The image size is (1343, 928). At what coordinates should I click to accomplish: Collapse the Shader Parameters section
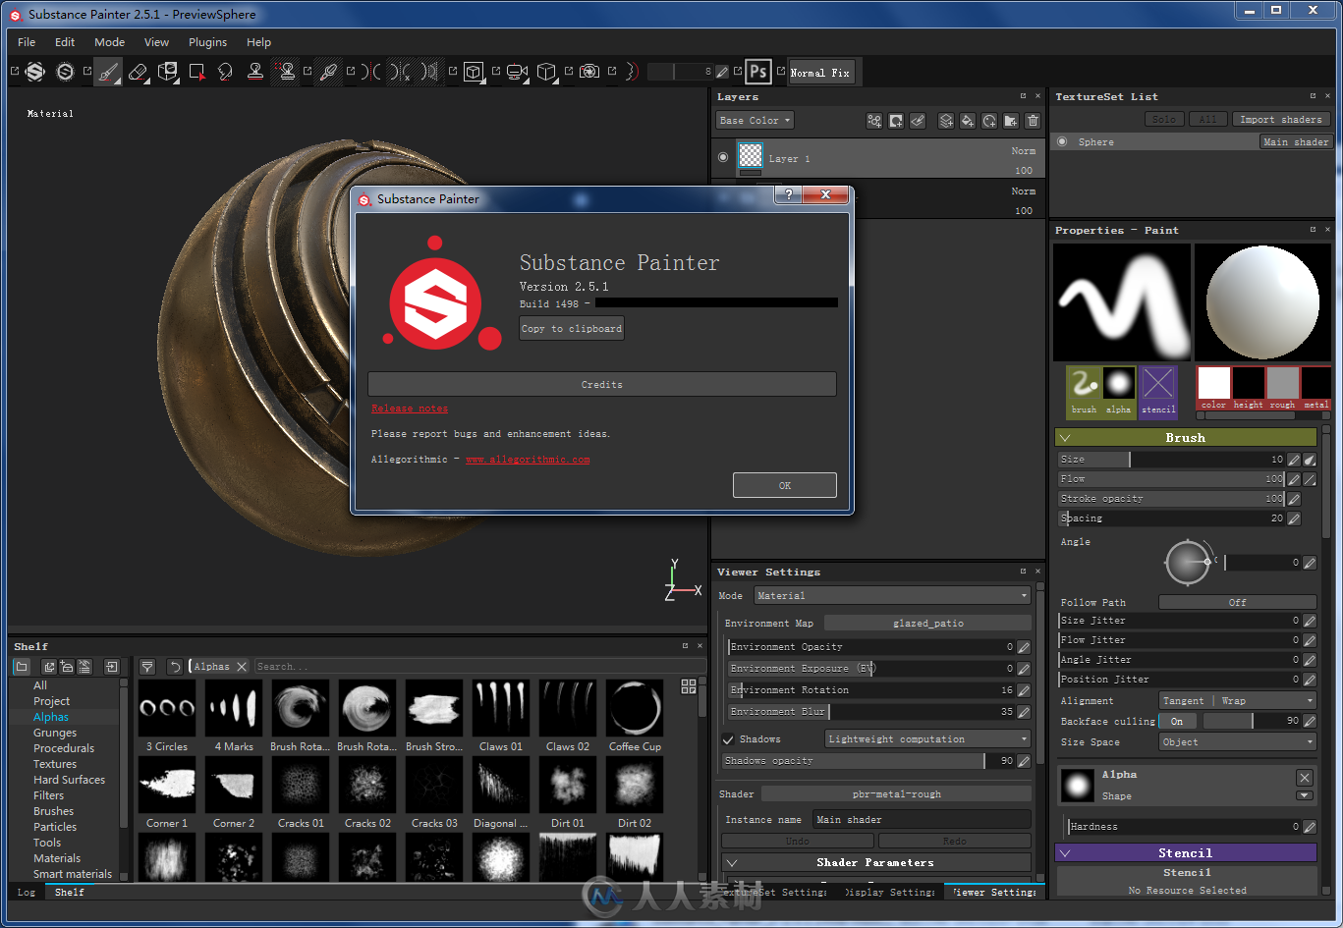[x=875, y=862]
